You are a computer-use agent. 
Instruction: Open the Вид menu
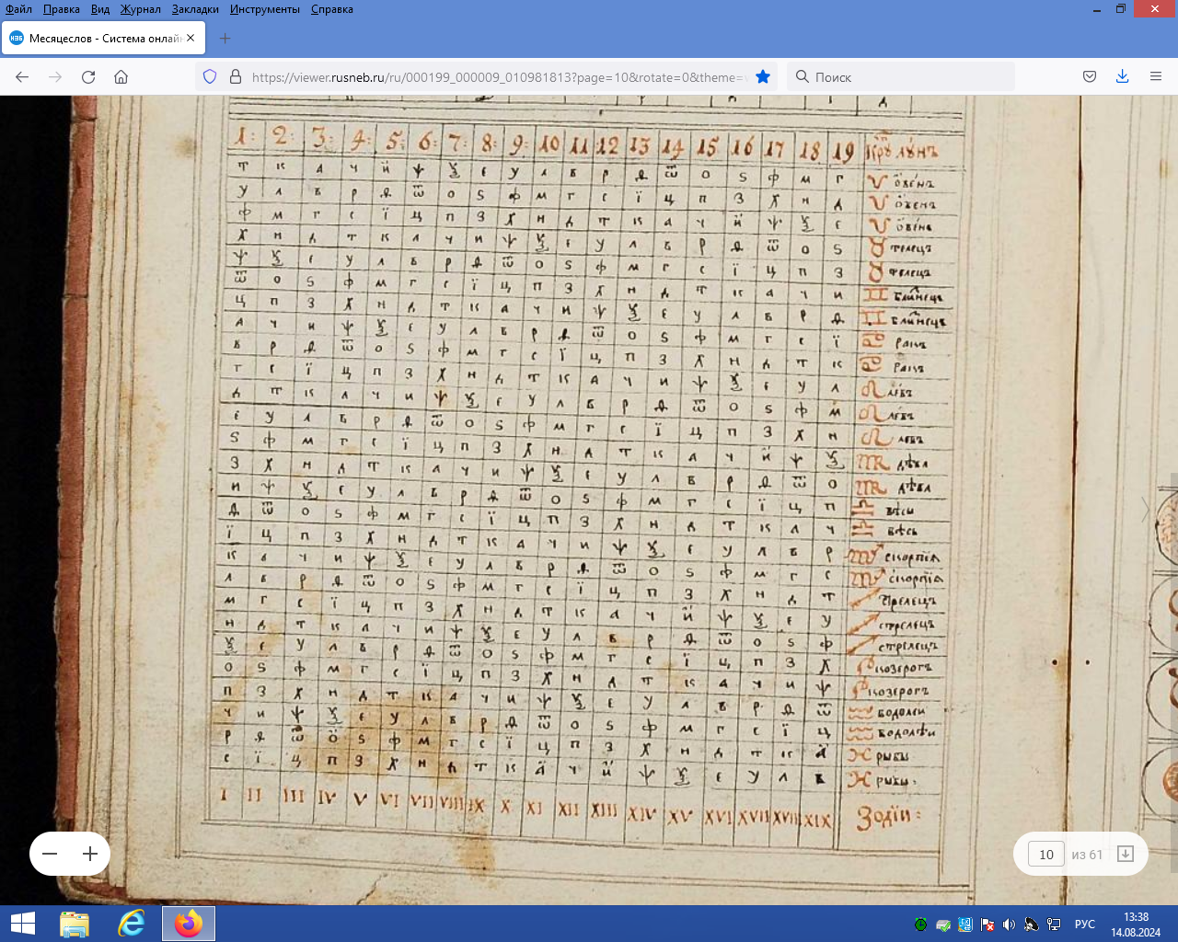pyautogui.click(x=100, y=9)
